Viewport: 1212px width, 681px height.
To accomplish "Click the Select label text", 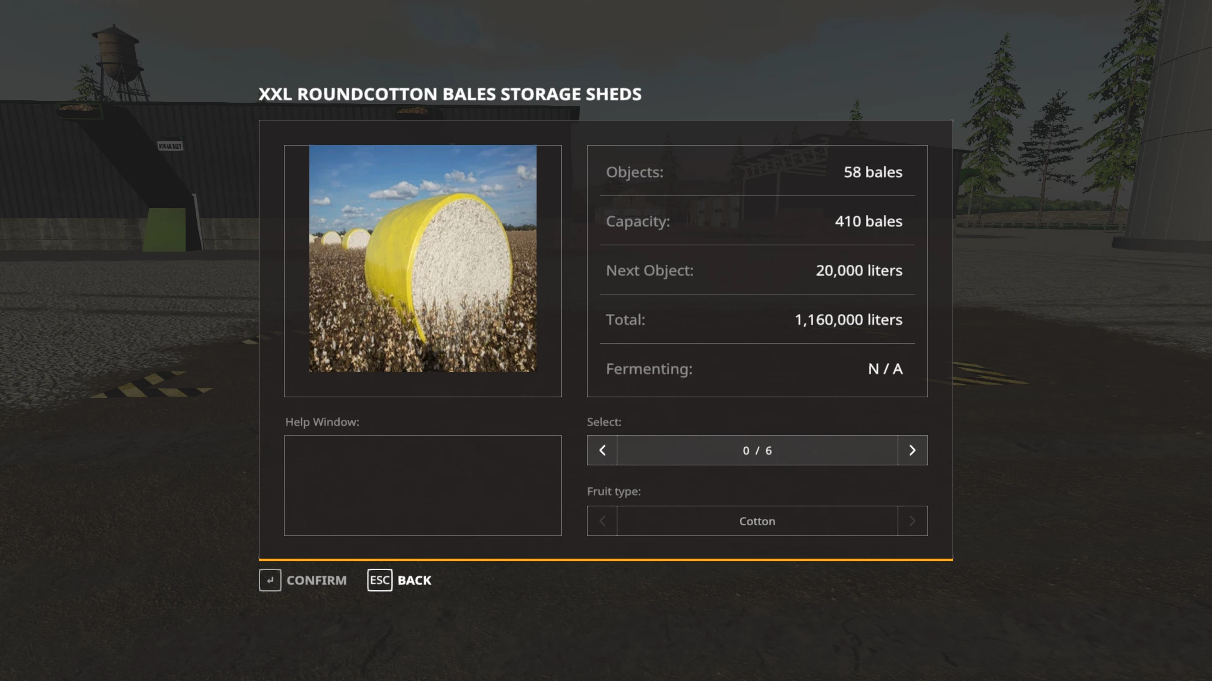I will point(604,422).
